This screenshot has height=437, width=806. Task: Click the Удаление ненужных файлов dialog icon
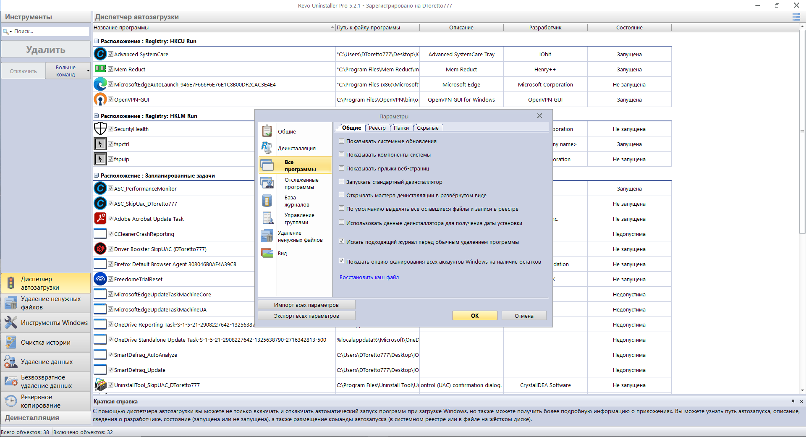tap(267, 236)
